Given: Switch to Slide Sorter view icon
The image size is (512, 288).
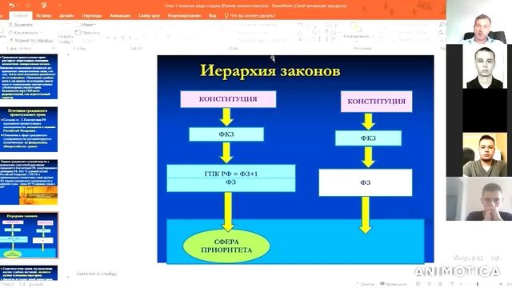Looking at the screenshot, I should point(429,284).
